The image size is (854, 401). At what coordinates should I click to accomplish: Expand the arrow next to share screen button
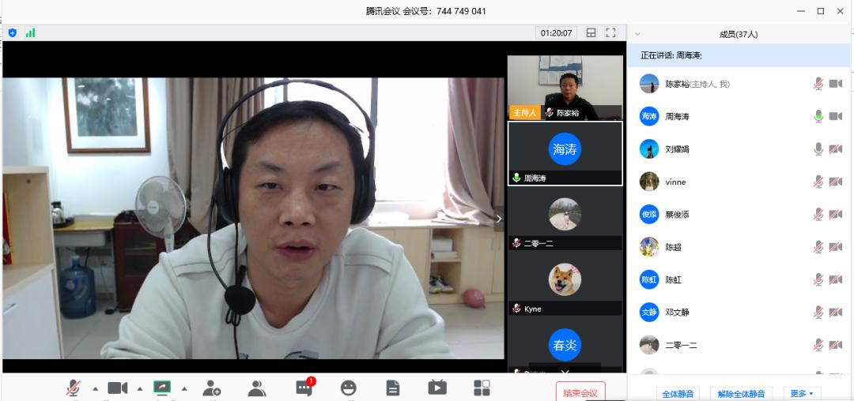click(x=184, y=388)
